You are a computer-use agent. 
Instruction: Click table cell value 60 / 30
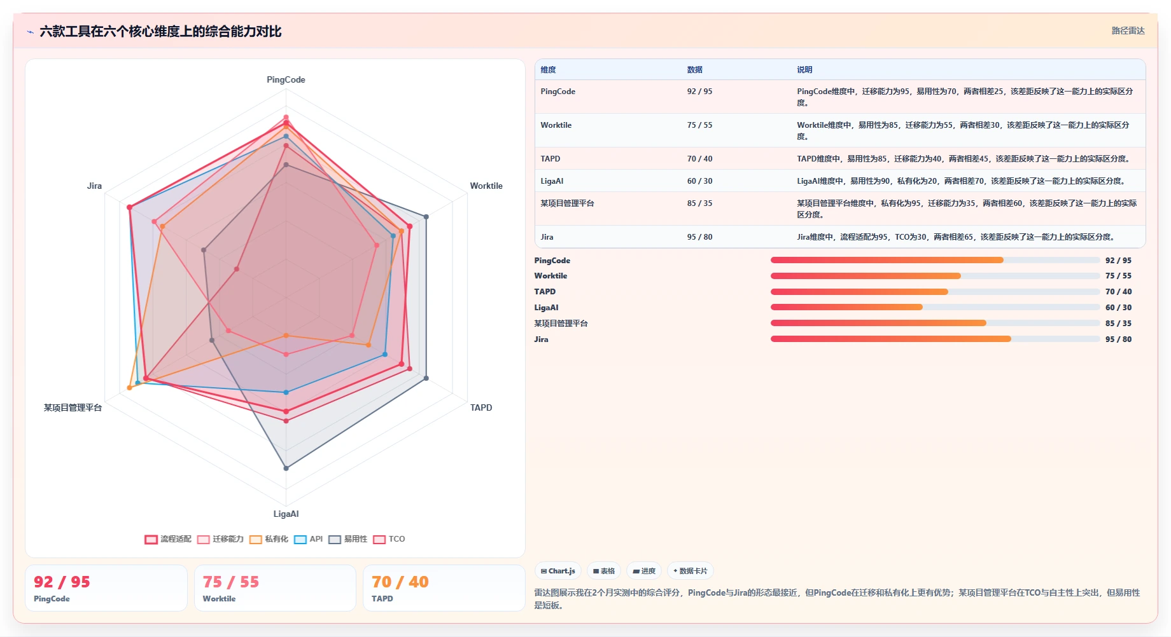pos(699,181)
